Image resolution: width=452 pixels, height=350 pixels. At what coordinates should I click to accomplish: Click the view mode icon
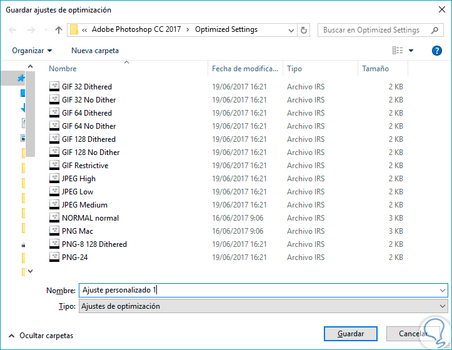(x=398, y=51)
